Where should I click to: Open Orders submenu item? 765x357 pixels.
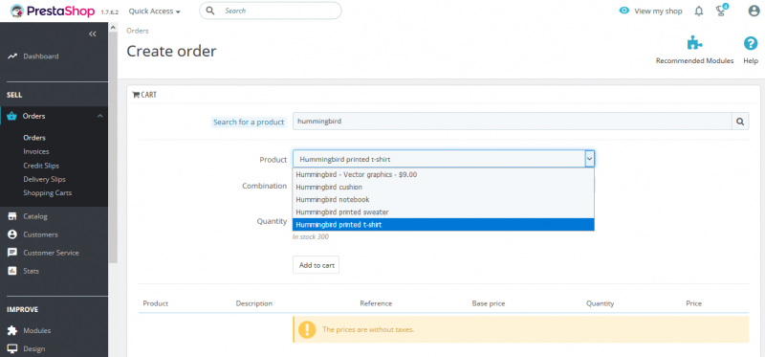pyautogui.click(x=34, y=138)
